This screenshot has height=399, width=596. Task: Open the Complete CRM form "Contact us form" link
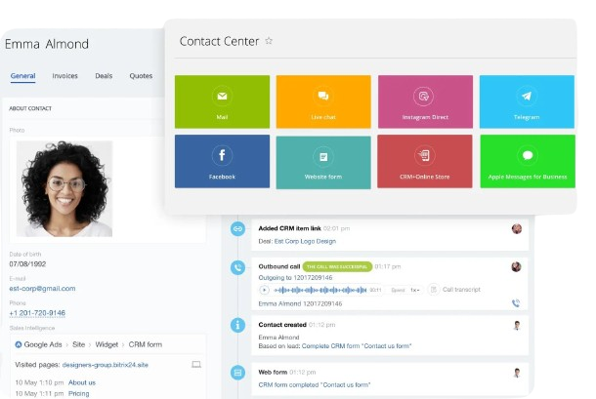pos(357,346)
